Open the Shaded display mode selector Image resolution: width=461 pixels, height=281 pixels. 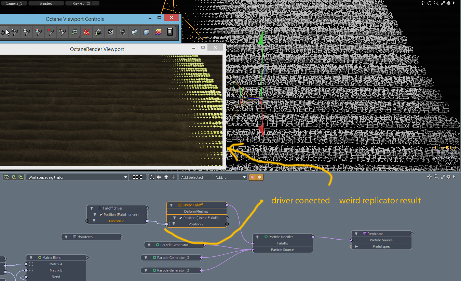46,3
